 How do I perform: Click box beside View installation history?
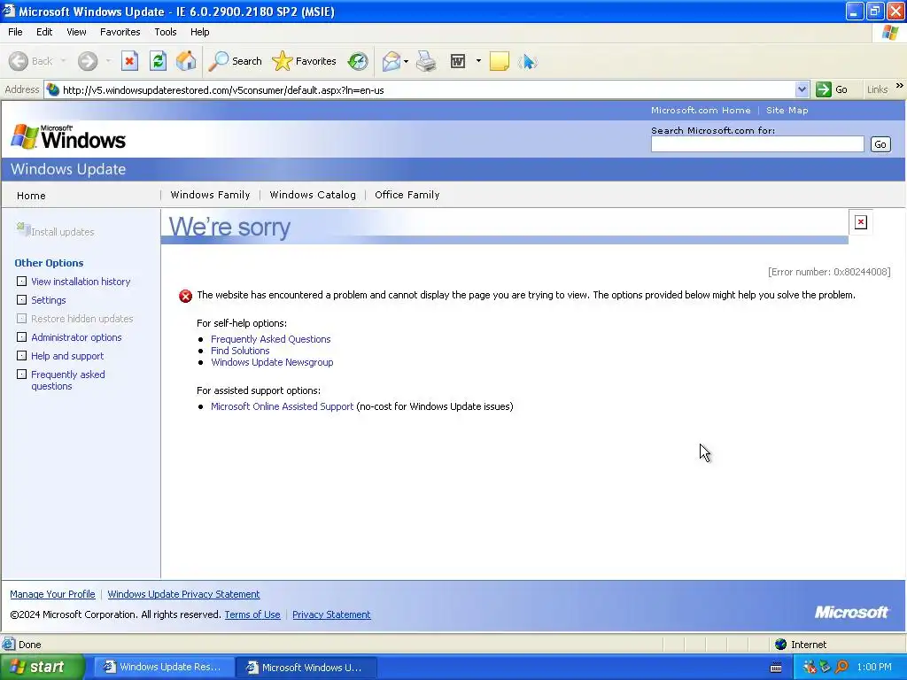coord(21,282)
